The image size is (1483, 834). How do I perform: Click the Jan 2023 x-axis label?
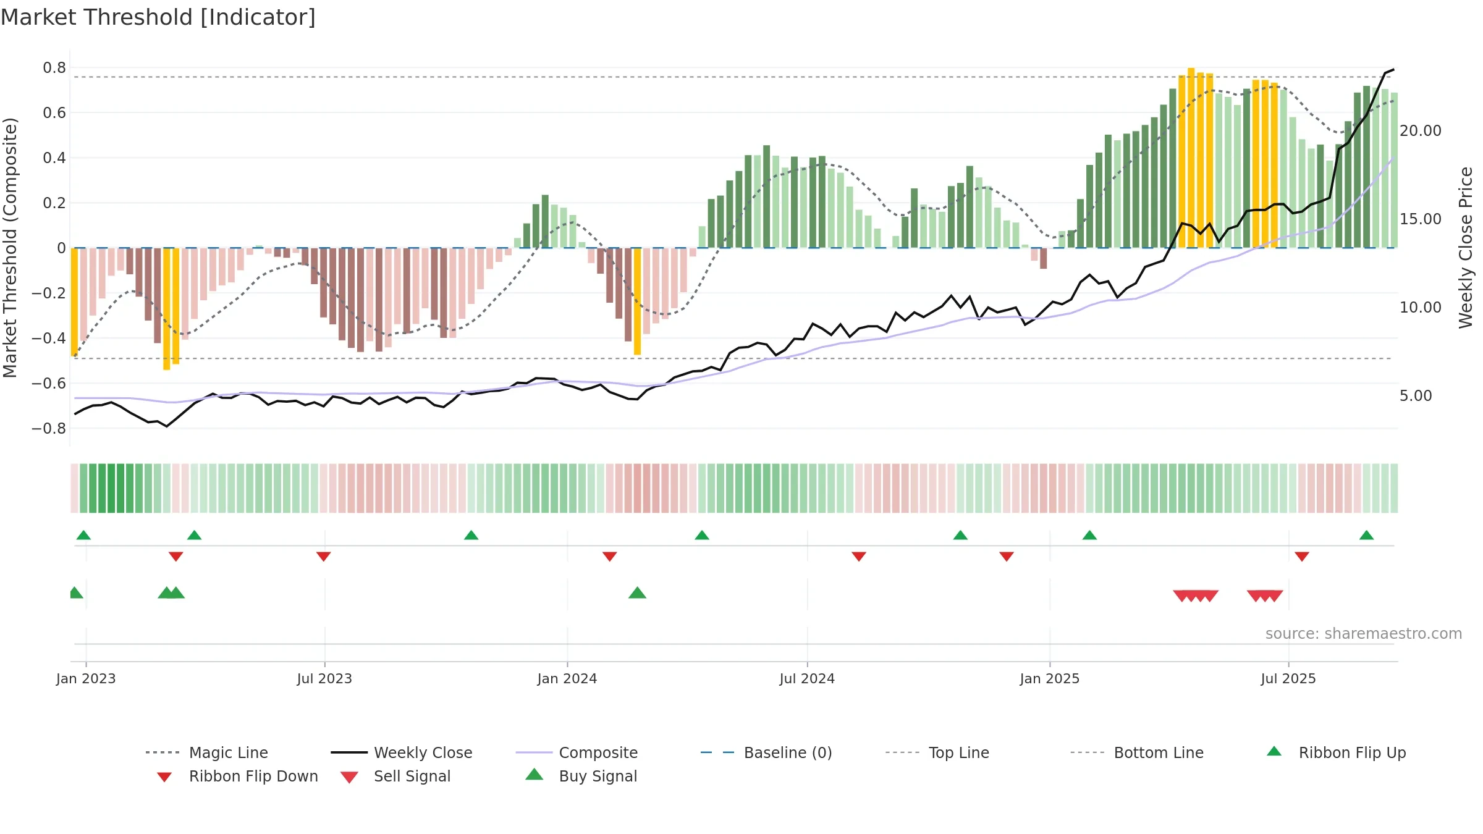click(86, 678)
